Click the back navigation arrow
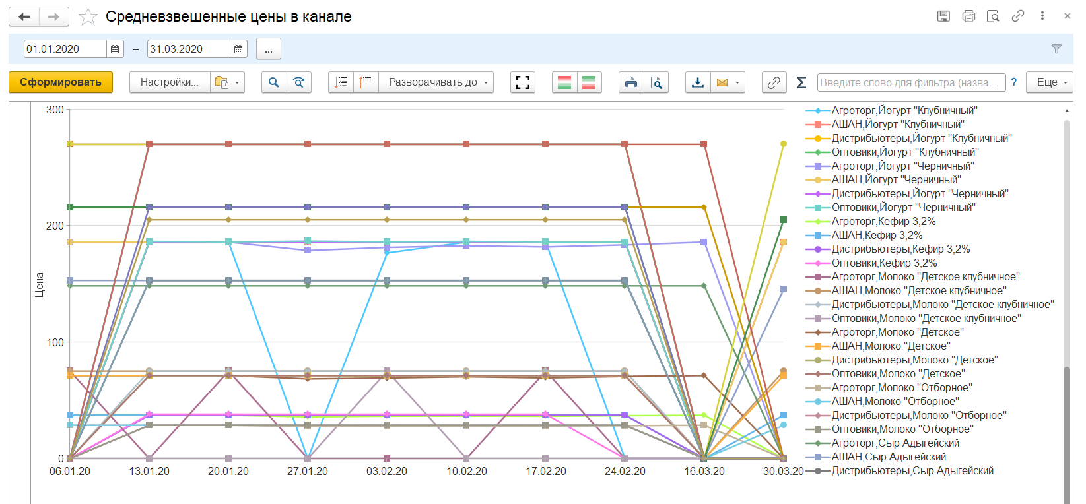Screen dimensions: 1086x504 tap(24, 17)
